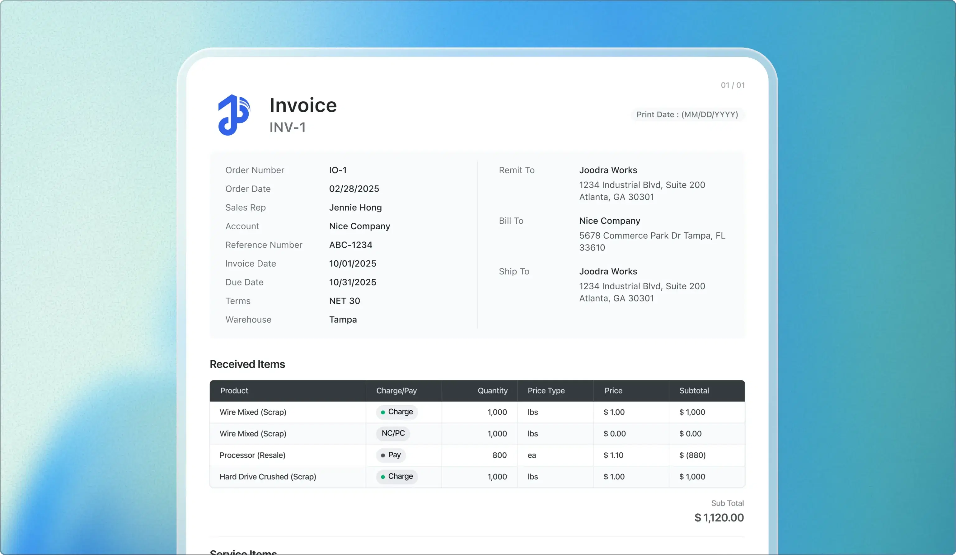Select reference number ABC-1234

coord(350,245)
